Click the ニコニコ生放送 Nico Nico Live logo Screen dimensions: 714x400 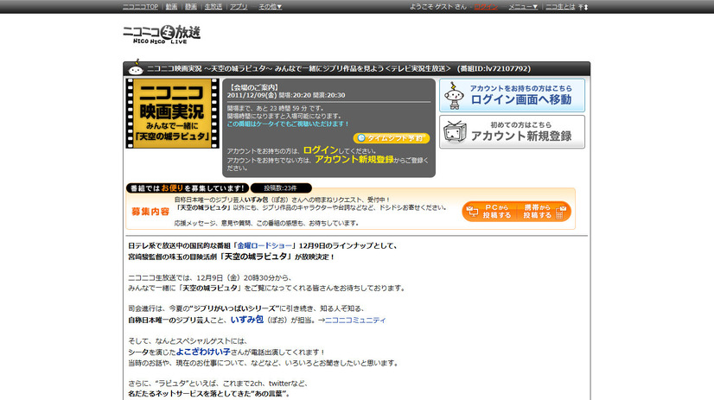coord(162,35)
